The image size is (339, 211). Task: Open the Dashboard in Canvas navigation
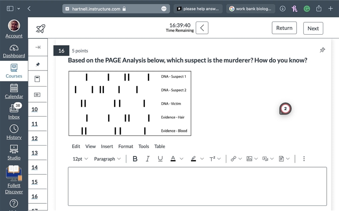tap(14, 51)
